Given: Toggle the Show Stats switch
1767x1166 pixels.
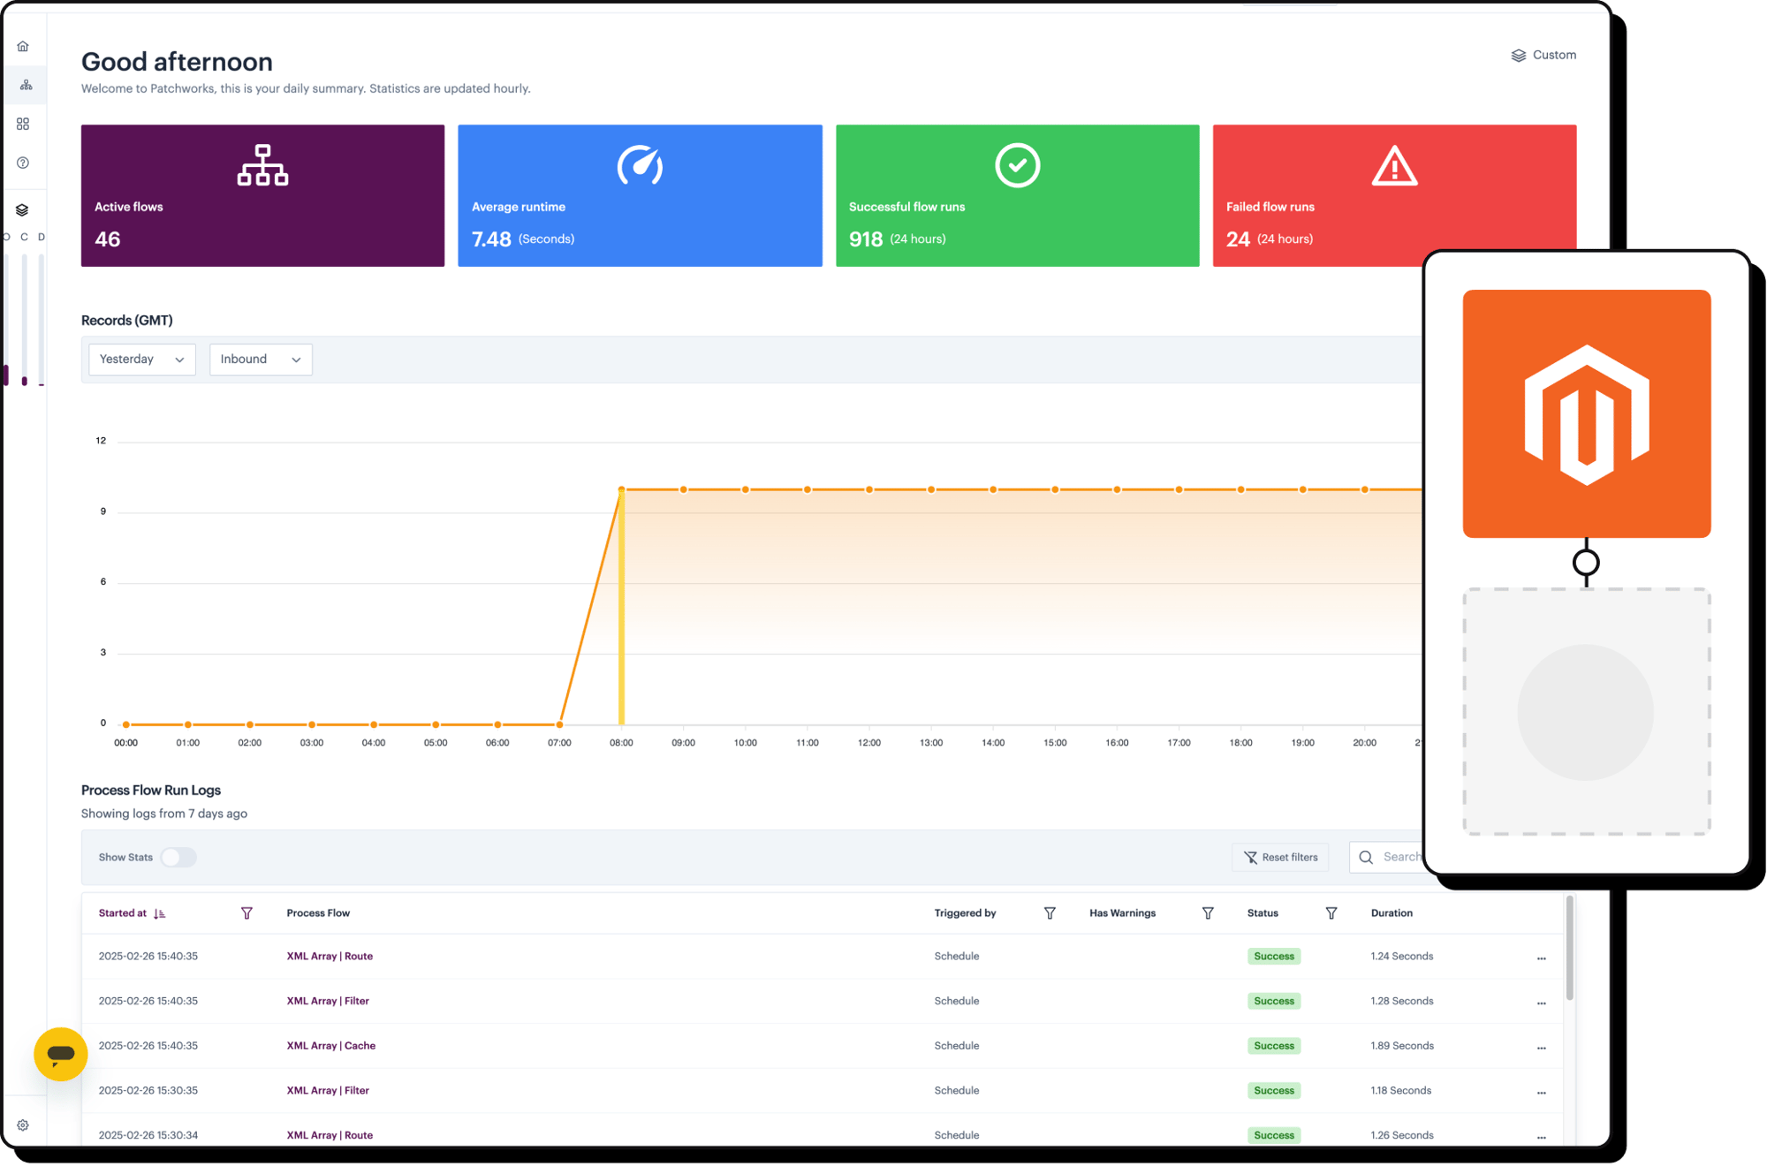Looking at the screenshot, I should [x=178, y=858].
